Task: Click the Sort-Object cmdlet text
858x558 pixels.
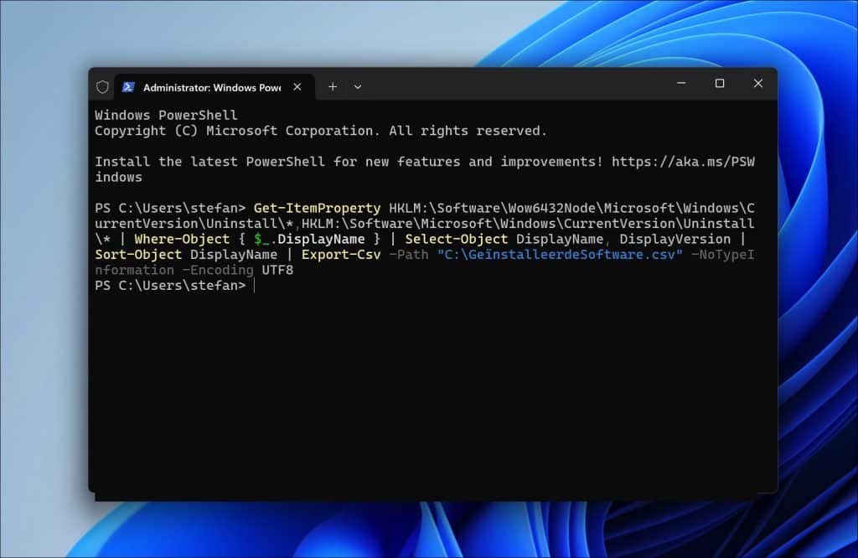Action: click(x=138, y=255)
